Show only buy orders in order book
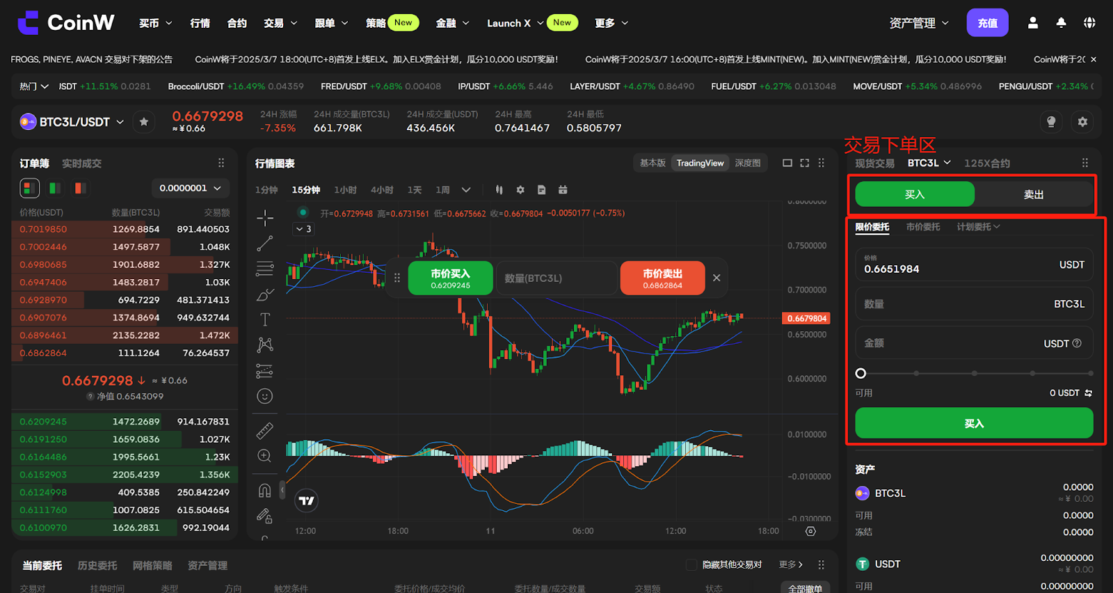This screenshot has width=1113, height=593. click(x=55, y=188)
